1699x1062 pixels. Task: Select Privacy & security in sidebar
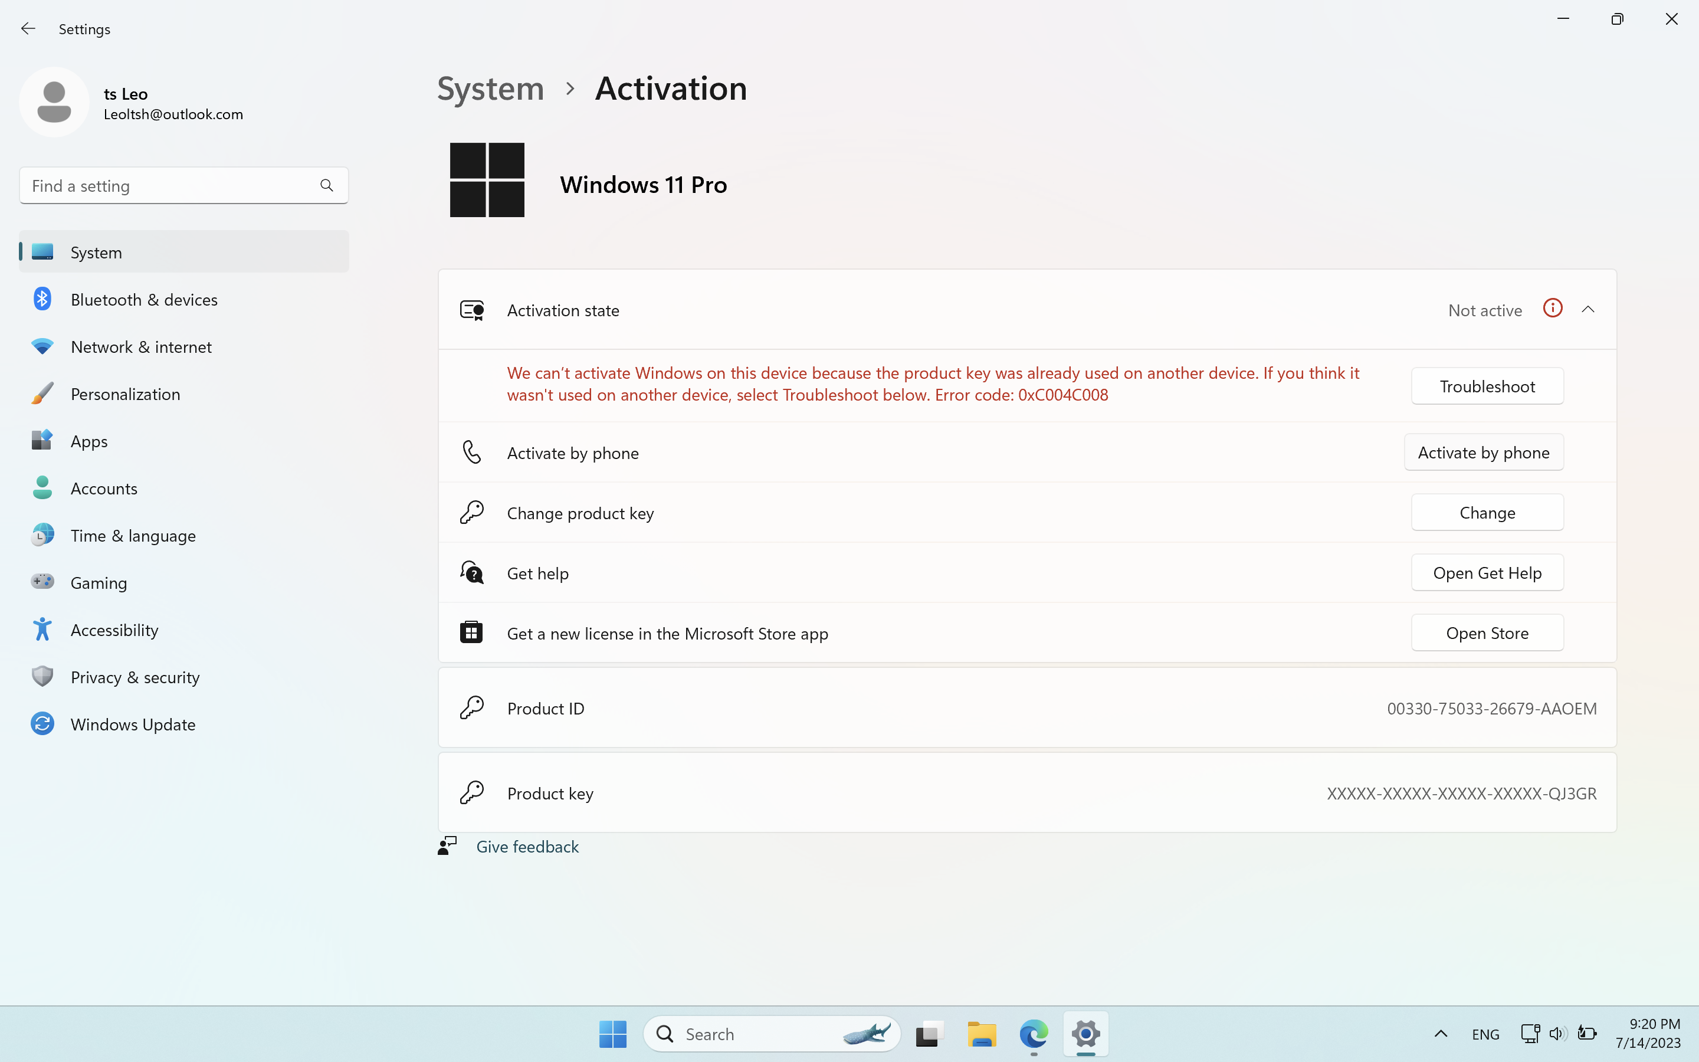click(x=135, y=677)
